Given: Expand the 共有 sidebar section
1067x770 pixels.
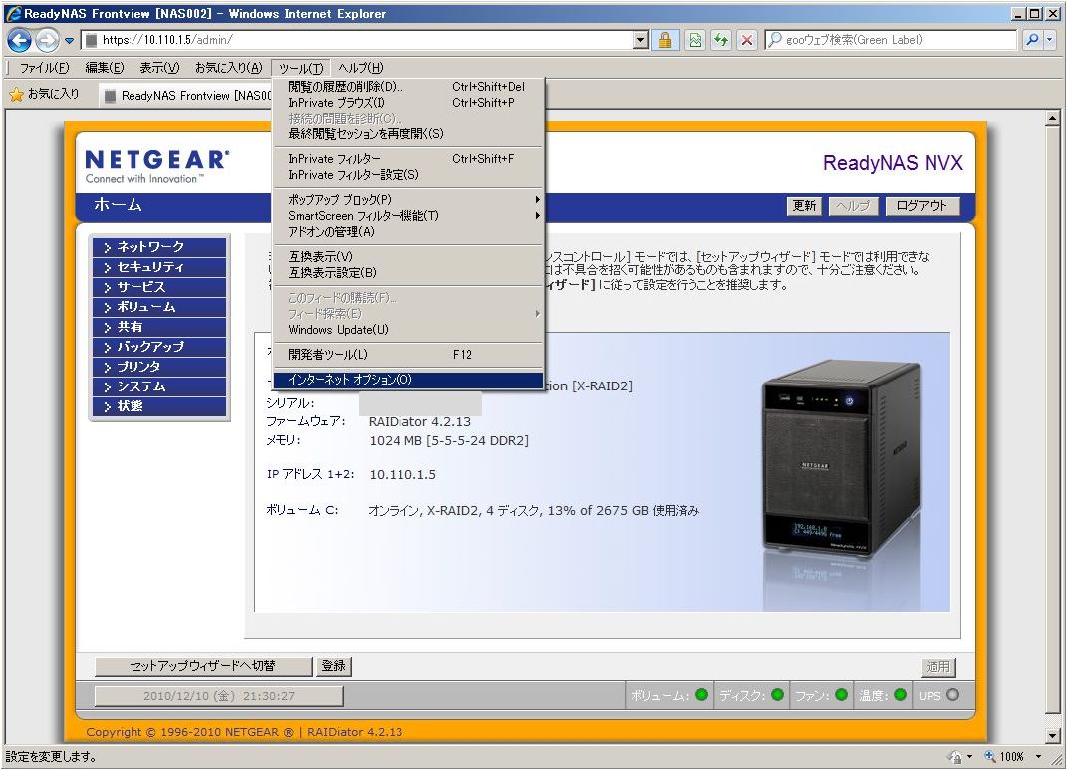Looking at the screenshot, I should 159,327.
